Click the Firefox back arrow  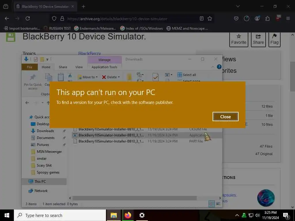(7, 18)
